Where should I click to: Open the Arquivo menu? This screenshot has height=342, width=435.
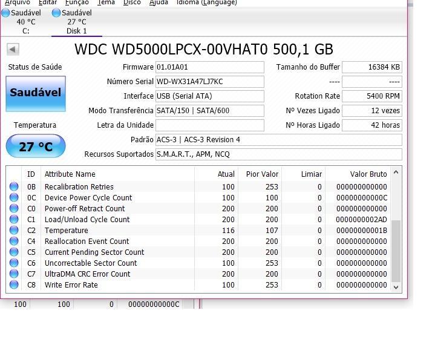click(x=17, y=2)
